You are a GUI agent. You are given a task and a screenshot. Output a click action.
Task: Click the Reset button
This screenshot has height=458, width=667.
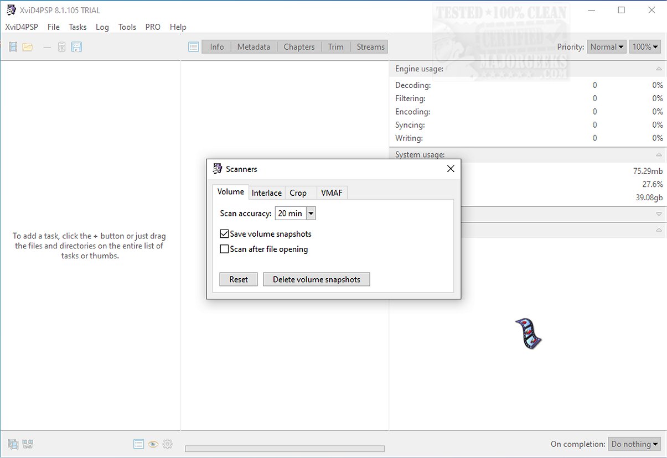(239, 279)
